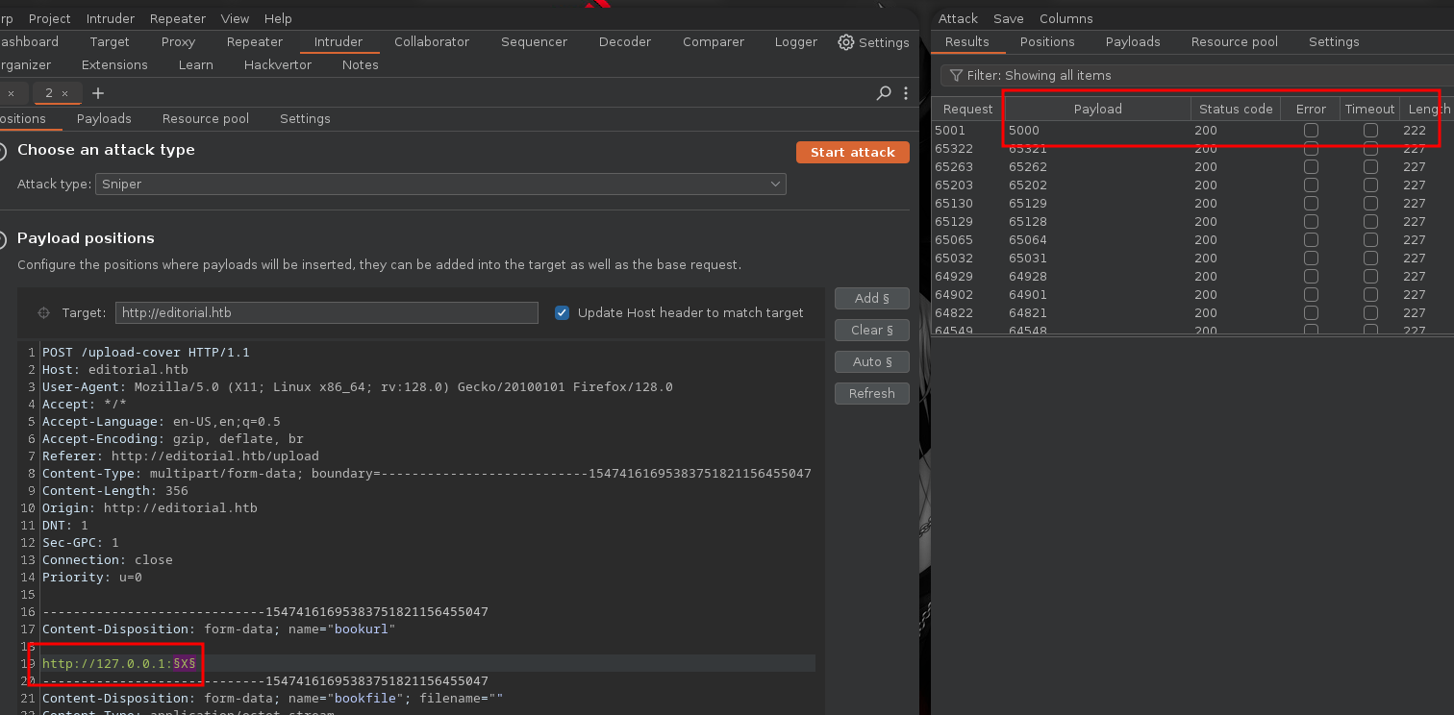1454x715 pixels.
Task: Click the magnifier search icon
Action: pos(884,93)
